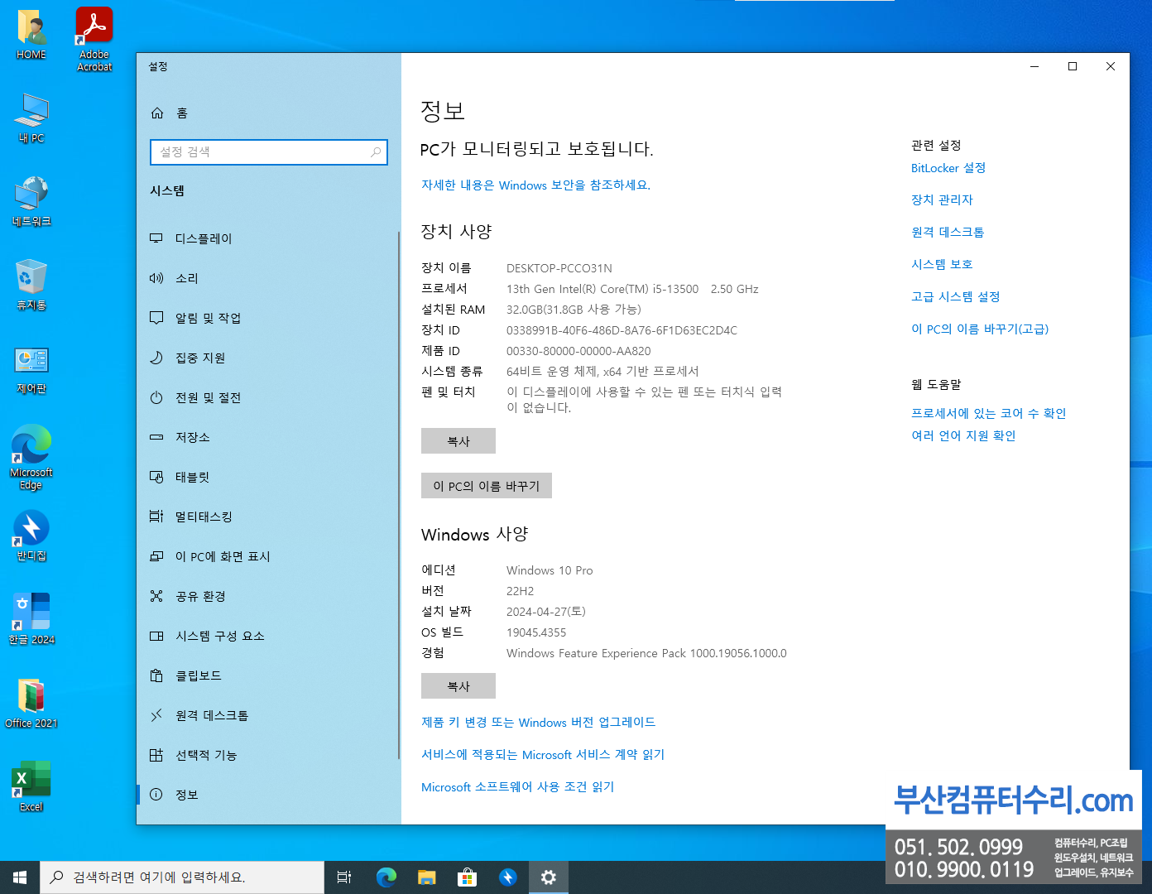Open the Windows 보안 details link

coord(535,185)
